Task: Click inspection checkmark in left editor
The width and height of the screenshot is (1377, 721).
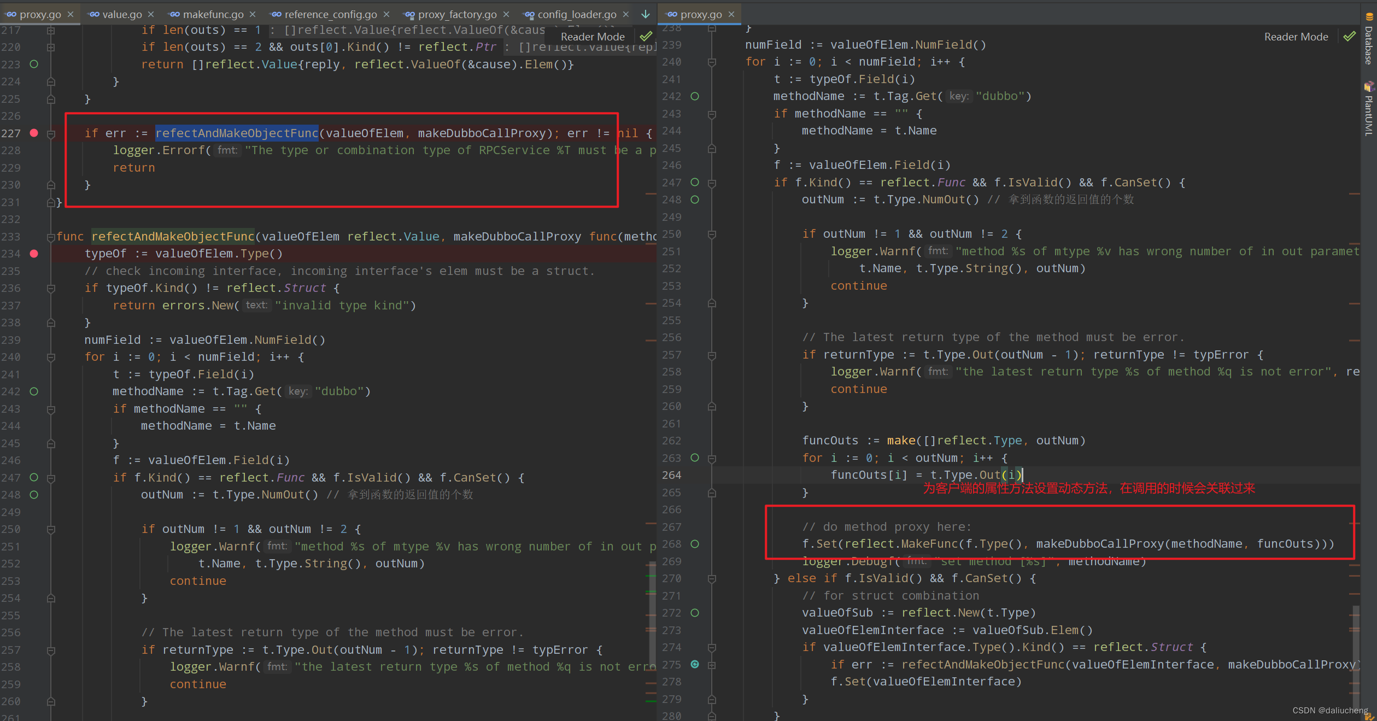Action: point(646,37)
